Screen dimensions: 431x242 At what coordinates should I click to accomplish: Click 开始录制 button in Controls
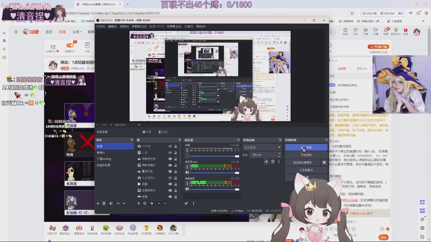306,155
